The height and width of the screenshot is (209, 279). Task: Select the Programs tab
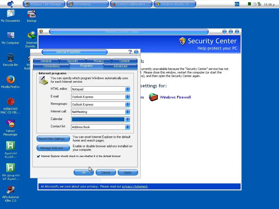(x=86, y=66)
